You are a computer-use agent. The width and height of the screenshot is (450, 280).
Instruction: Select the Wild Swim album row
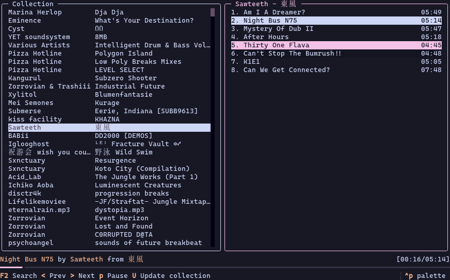click(x=109, y=152)
